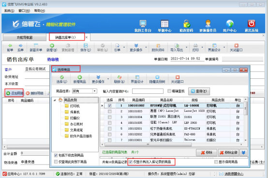Open 商品性质 dropdown
This screenshot has width=268, height=178.
pos(94,91)
